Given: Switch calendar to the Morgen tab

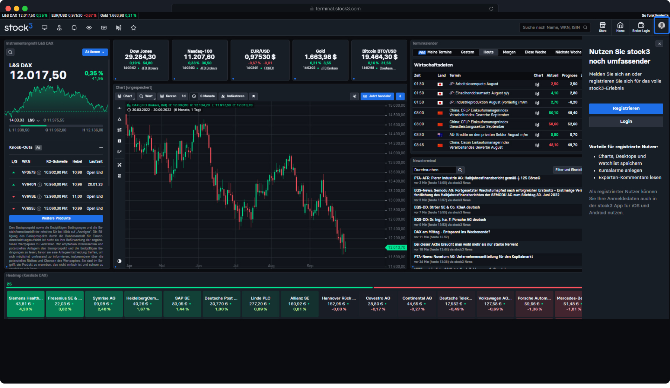Looking at the screenshot, I should 509,52.
